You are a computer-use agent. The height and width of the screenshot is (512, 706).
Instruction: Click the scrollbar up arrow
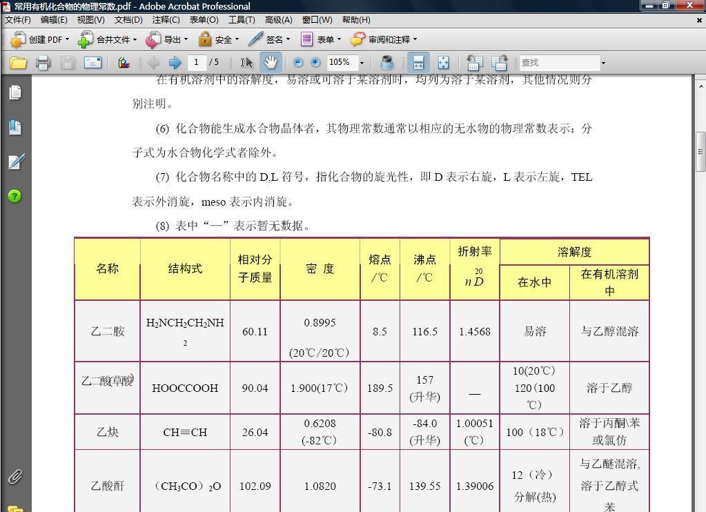point(700,85)
